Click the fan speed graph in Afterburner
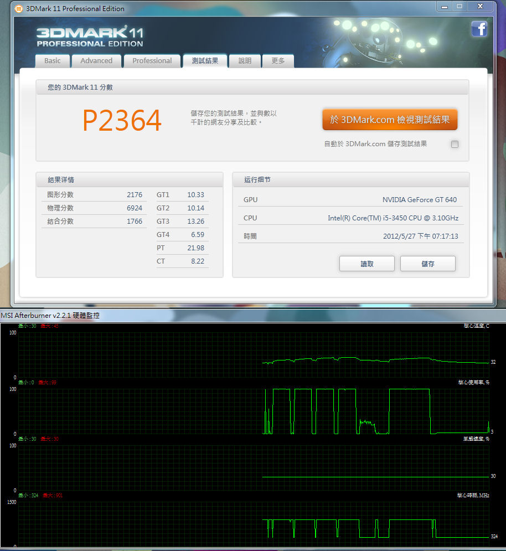 (254, 468)
